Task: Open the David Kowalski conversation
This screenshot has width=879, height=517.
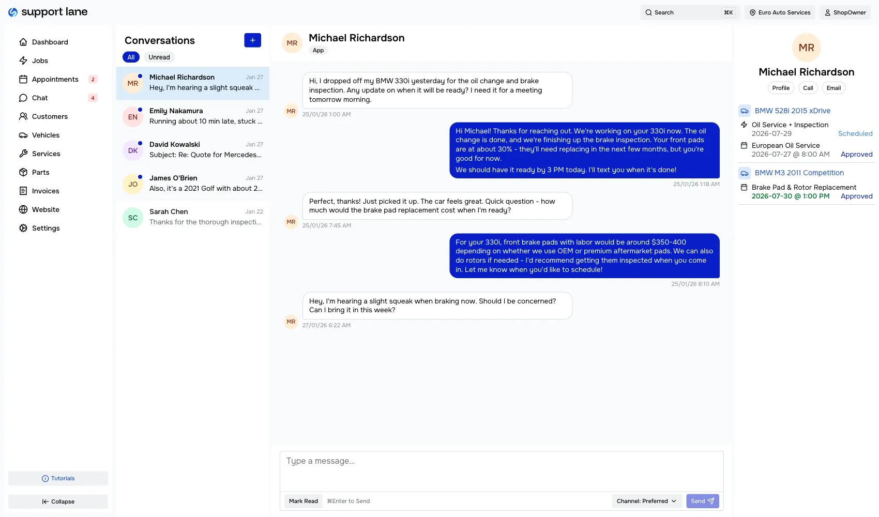Action: click(193, 150)
